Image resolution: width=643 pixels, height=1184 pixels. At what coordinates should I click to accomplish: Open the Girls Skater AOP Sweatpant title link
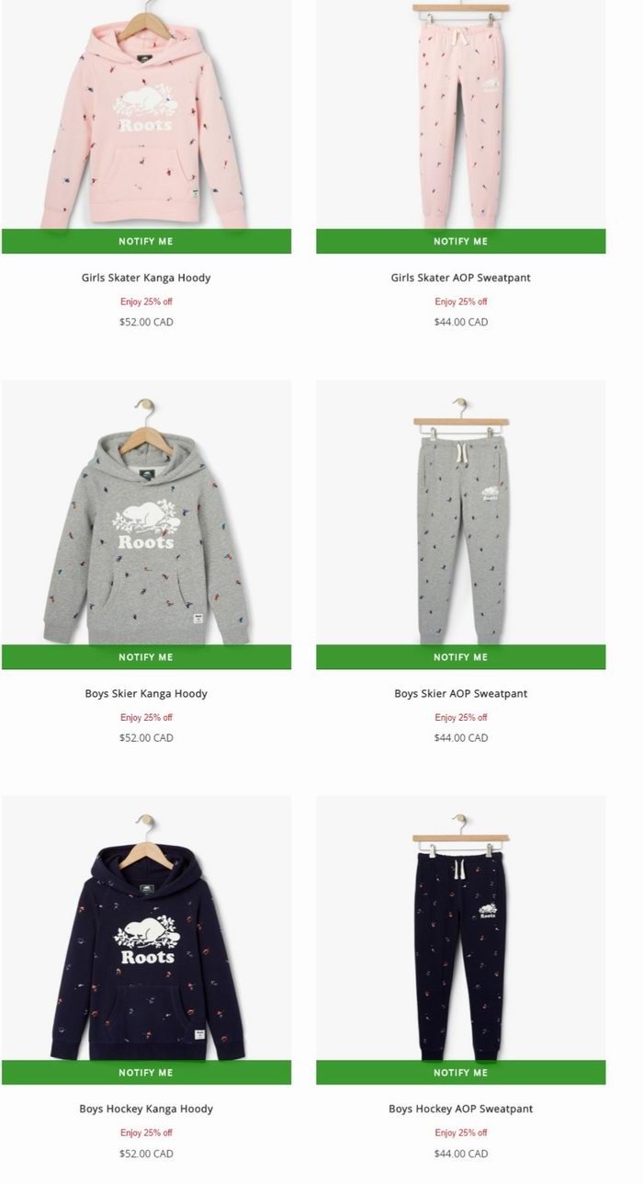pos(461,278)
